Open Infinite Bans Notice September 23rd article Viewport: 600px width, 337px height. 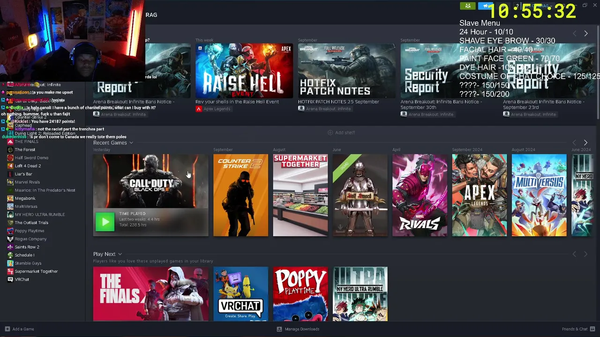tap(544, 104)
